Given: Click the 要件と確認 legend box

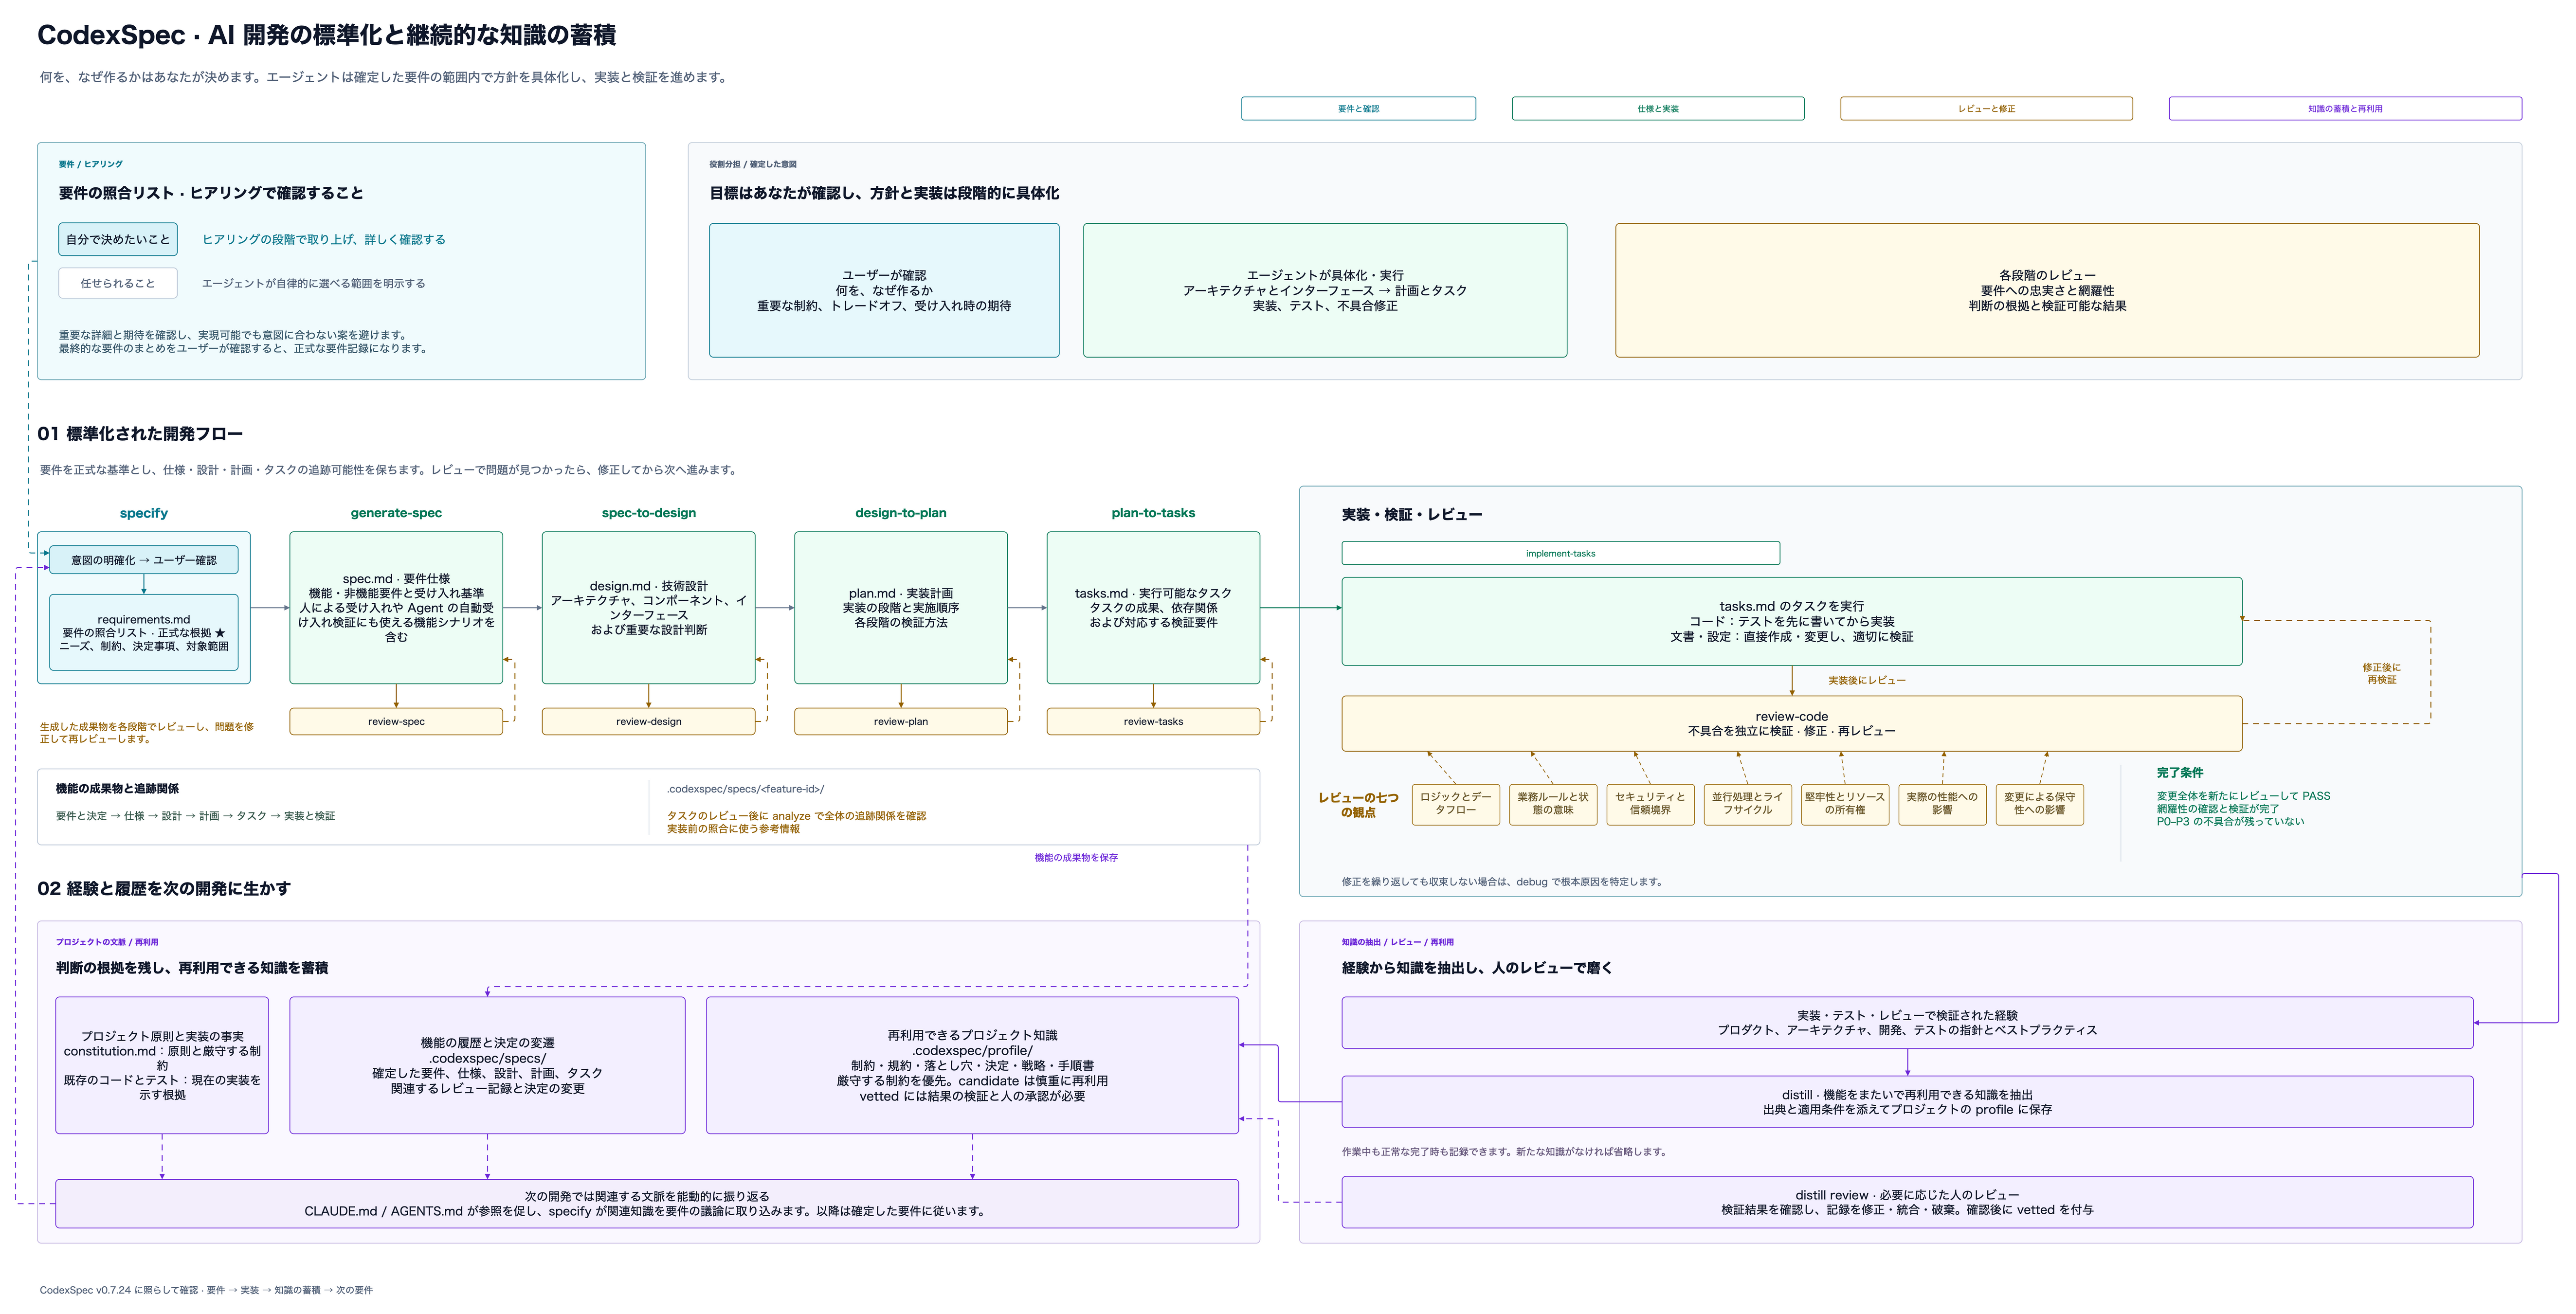Looking at the screenshot, I should pos(1358,108).
